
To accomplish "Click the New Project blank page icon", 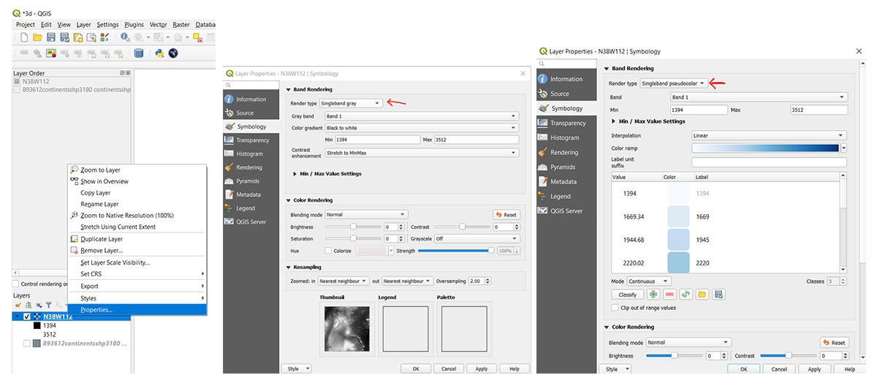I will pos(24,37).
